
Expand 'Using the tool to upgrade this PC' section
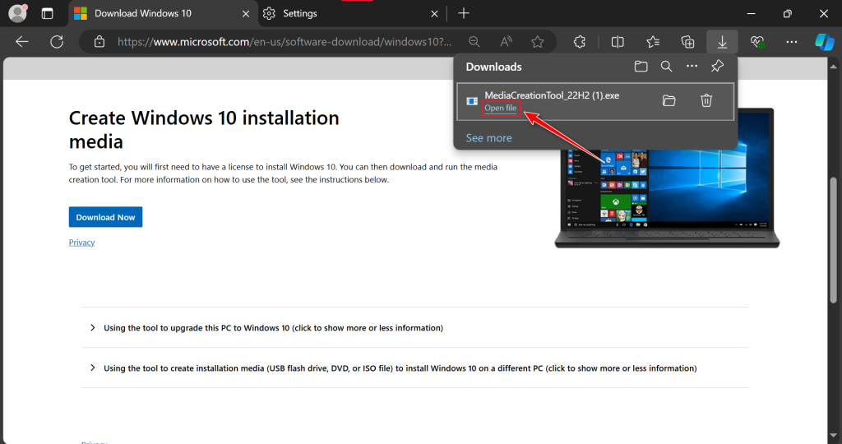tap(273, 327)
